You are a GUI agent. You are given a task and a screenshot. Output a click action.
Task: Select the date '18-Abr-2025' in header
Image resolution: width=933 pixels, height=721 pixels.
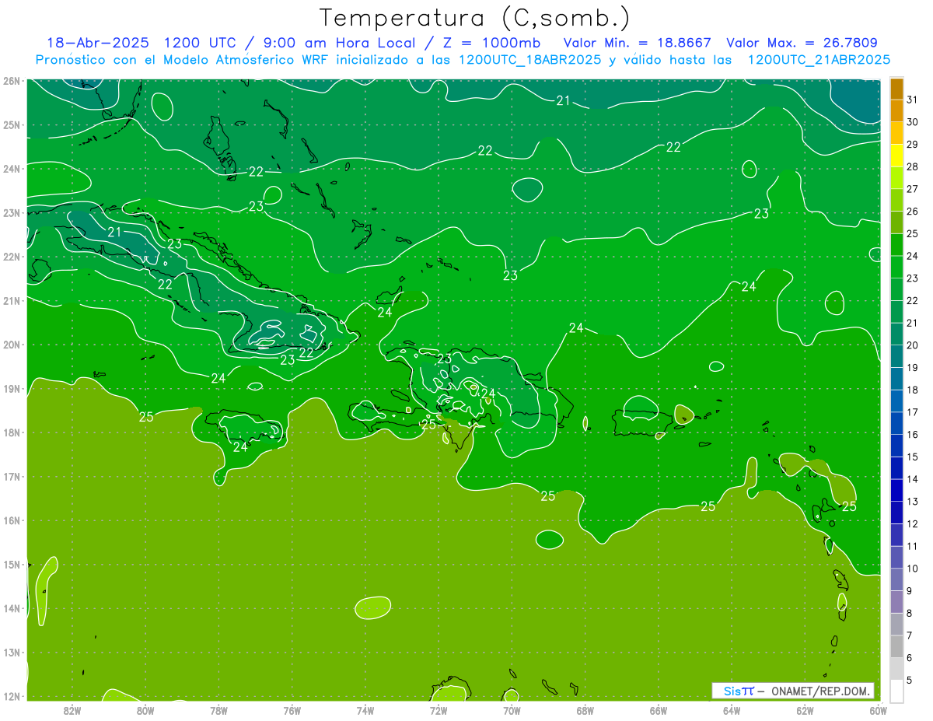coord(97,43)
